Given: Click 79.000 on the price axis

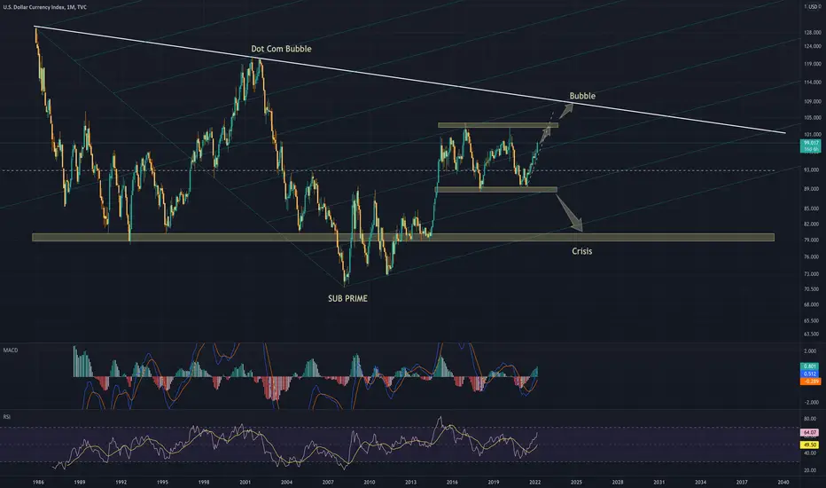Looking at the screenshot, I should (x=811, y=240).
